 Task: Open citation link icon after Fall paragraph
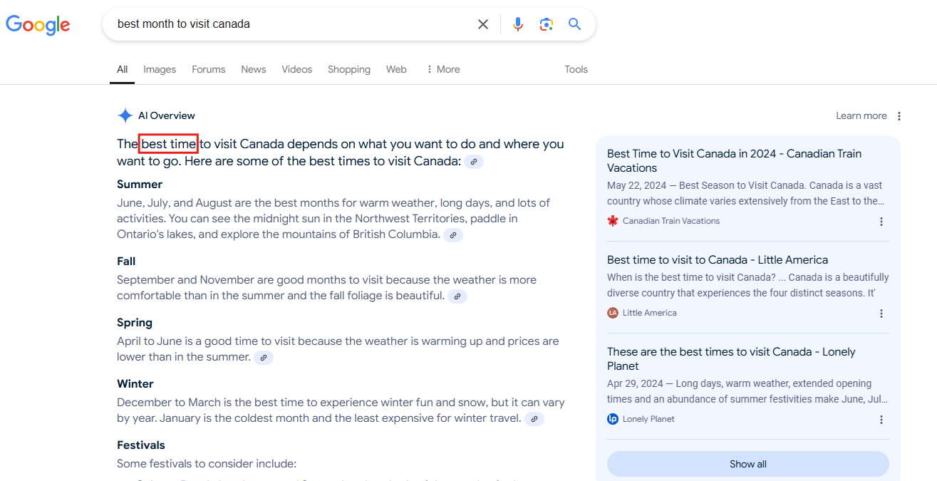point(457,296)
